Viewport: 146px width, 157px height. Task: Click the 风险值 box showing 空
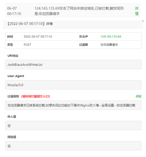pyautogui.click(x=73, y=146)
